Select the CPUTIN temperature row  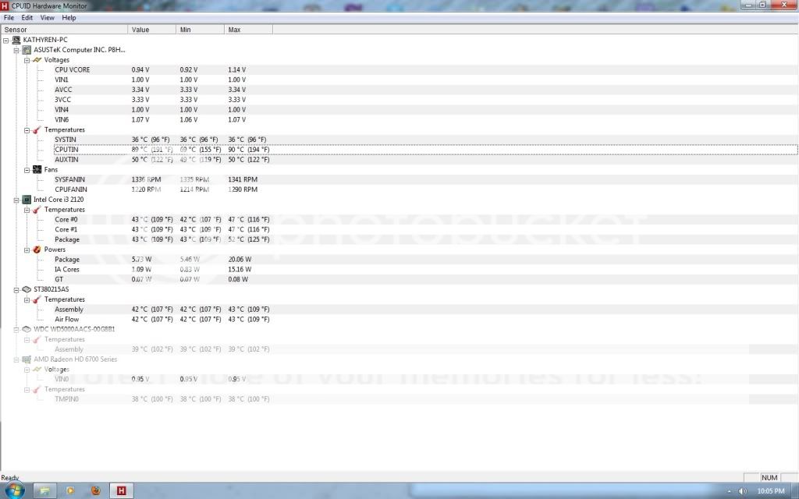point(425,150)
